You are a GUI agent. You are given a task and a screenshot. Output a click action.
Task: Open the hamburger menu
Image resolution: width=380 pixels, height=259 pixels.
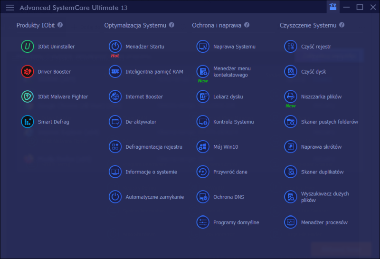tap(10, 8)
